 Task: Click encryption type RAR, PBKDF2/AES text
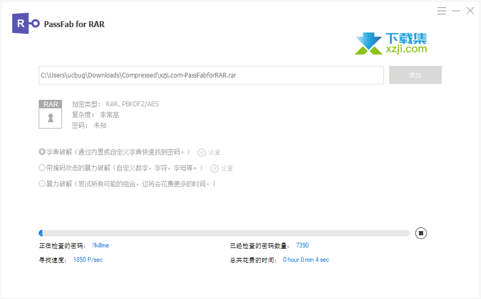click(133, 104)
